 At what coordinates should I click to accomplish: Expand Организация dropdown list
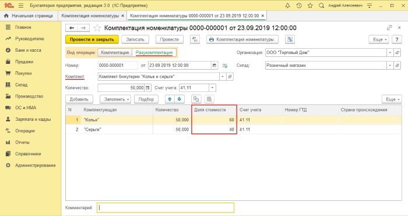[x=390, y=53]
